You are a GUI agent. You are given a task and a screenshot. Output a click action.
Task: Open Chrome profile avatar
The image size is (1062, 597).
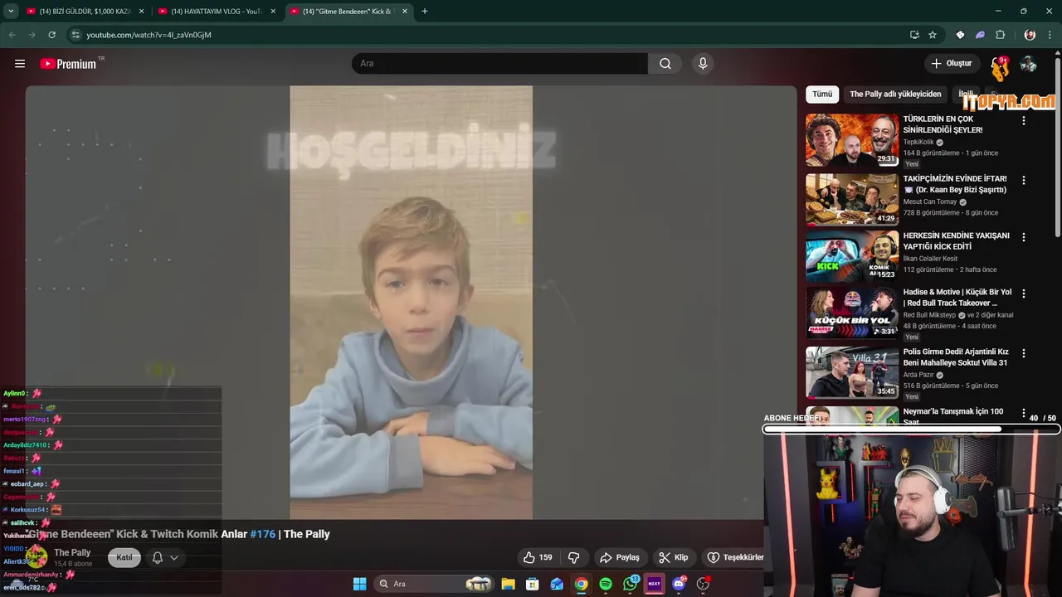[x=1030, y=35]
